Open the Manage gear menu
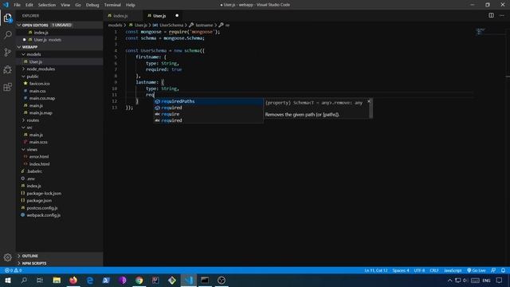The height and width of the screenshot is (287, 510). pos(8,258)
